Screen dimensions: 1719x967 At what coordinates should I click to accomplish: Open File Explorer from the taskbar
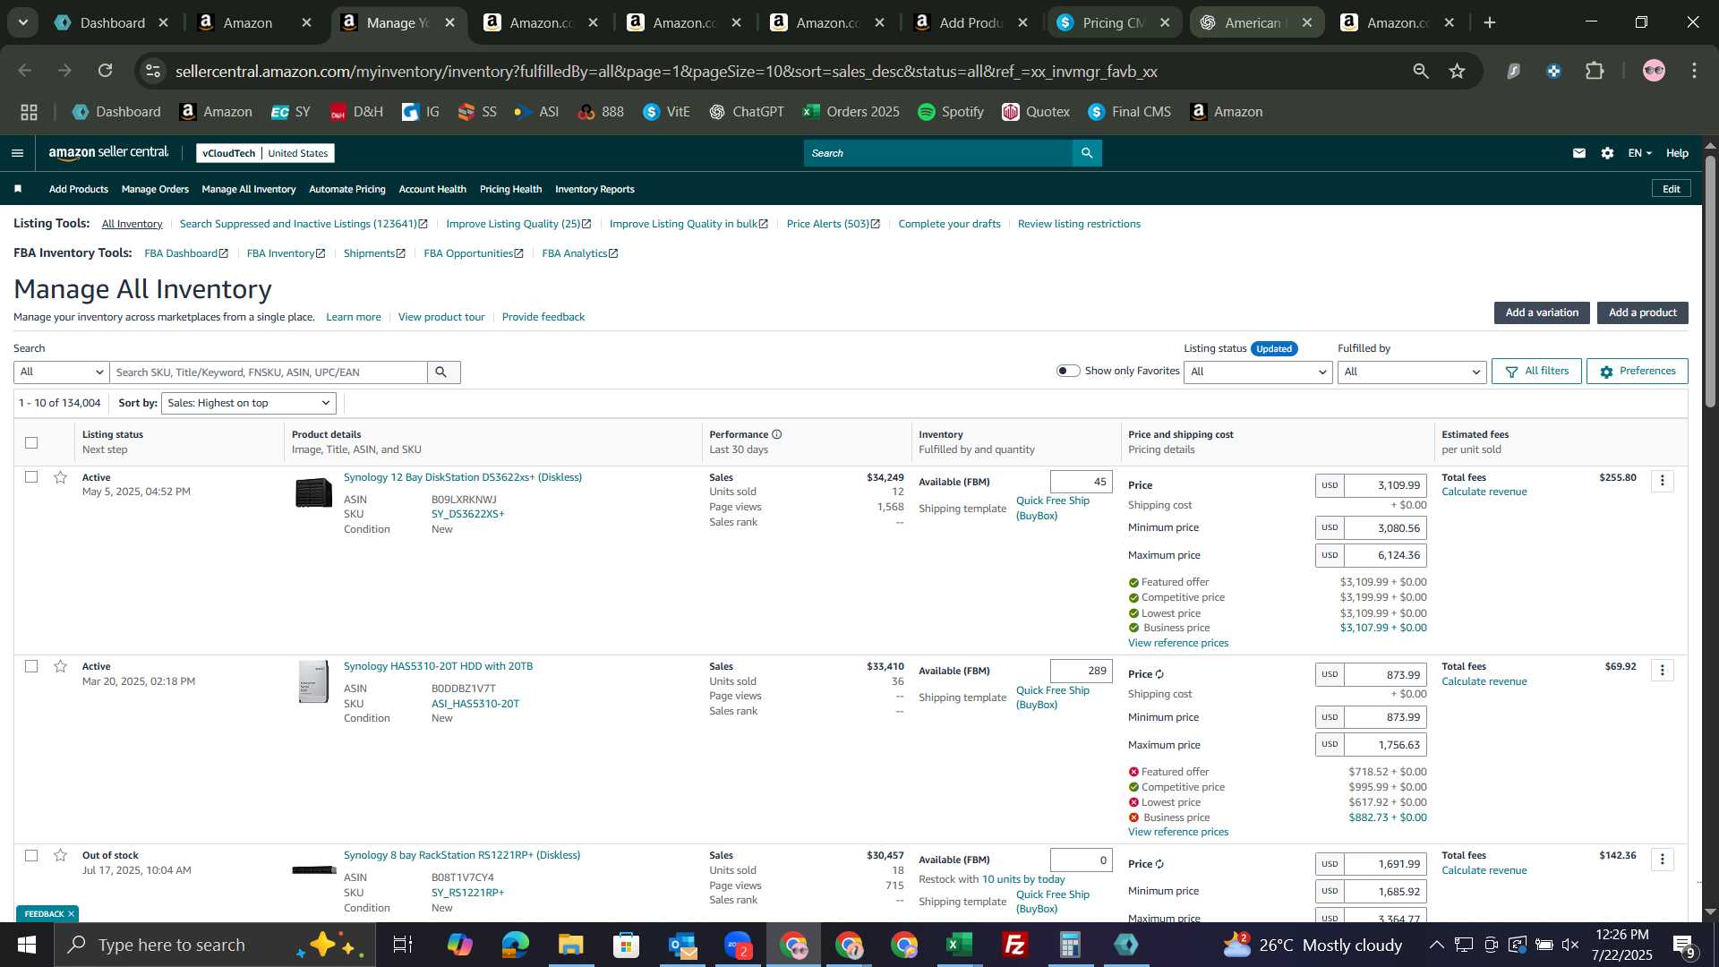571,945
